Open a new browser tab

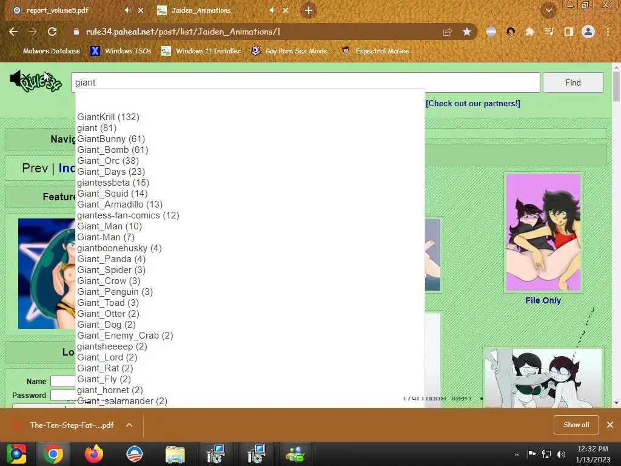(309, 10)
